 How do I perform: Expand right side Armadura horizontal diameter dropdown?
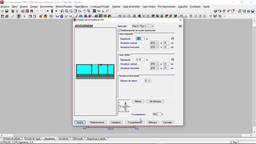(x=154, y=68)
